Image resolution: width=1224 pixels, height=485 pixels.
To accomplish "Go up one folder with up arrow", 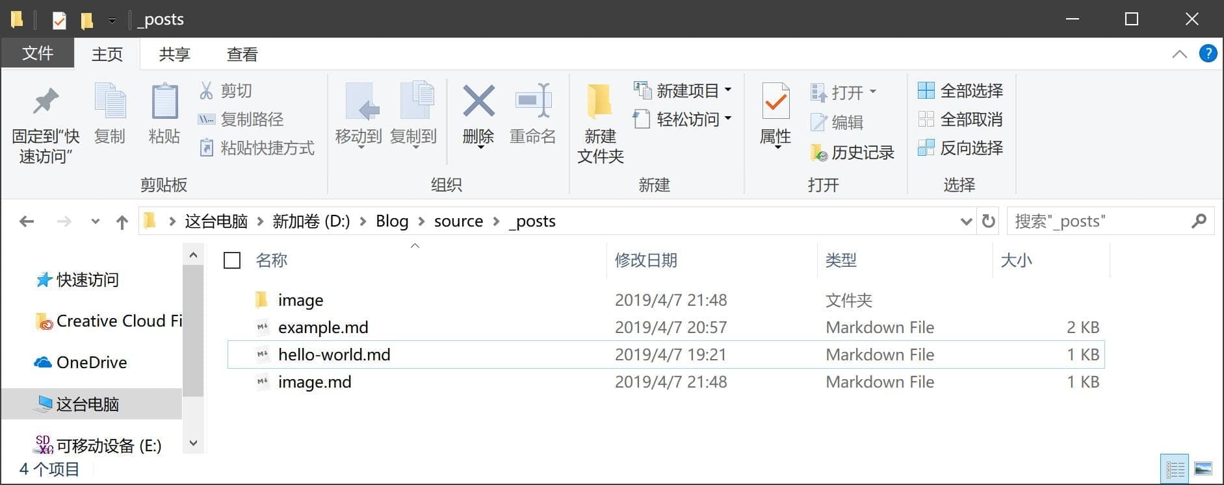I will [x=122, y=222].
